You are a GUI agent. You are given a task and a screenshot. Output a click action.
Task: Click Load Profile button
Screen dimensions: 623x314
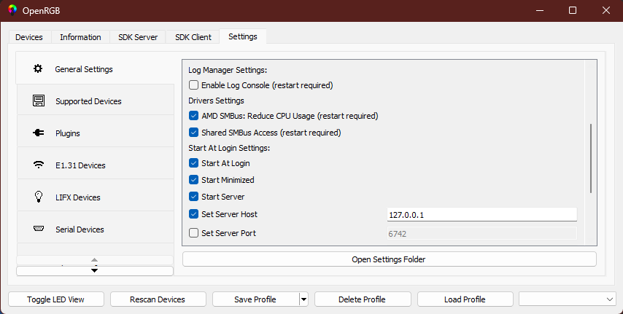465,299
